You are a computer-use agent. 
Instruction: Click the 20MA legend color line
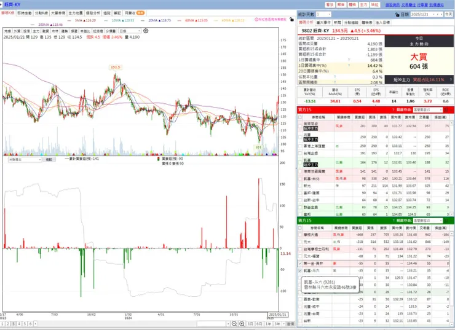[x=143, y=21]
